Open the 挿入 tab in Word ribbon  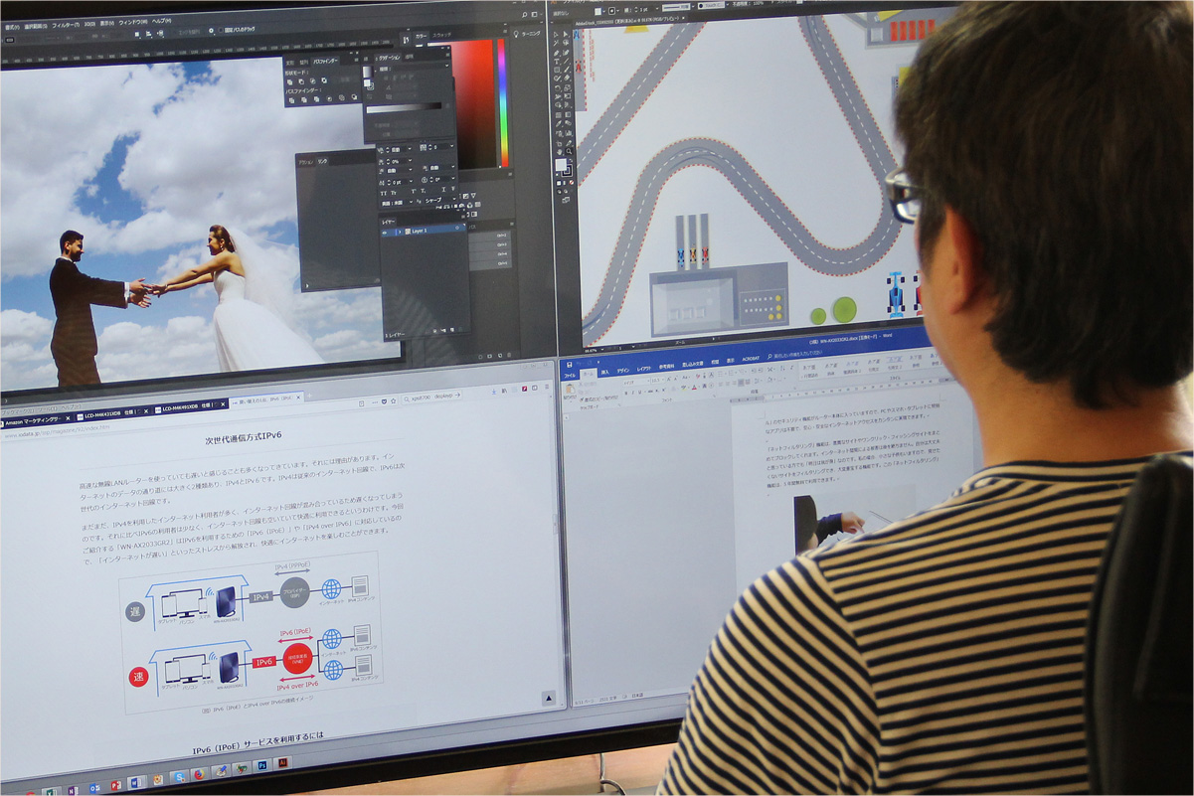tap(605, 372)
